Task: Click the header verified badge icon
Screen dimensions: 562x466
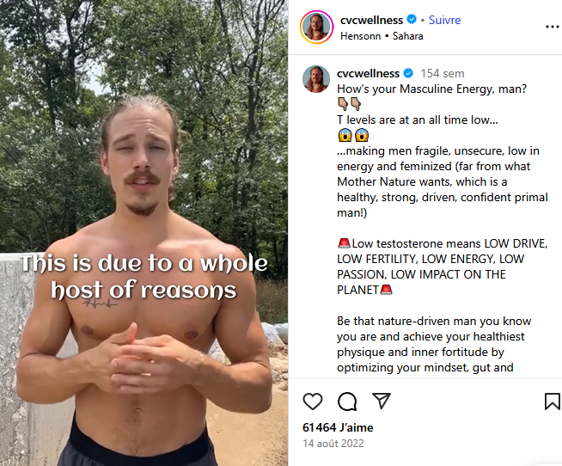Action: (412, 20)
